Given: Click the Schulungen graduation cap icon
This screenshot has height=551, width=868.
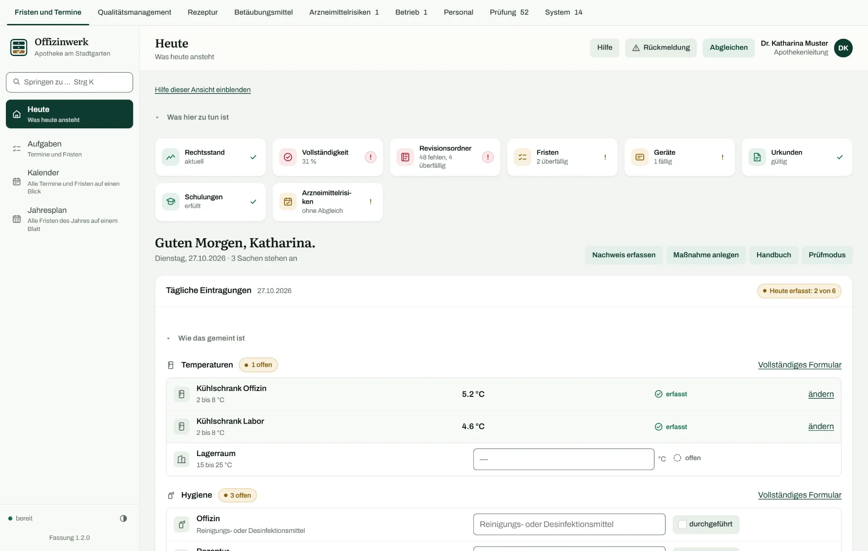Looking at the screenshot, I should point(170,202).
